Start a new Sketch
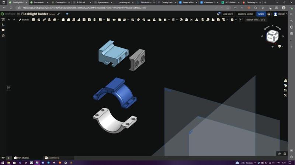 click(x=24, y=20)
